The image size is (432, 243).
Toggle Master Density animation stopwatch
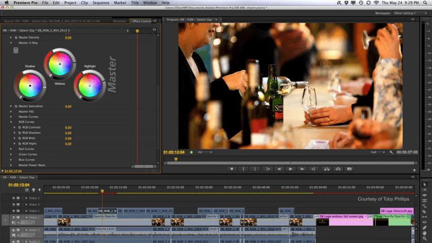(x=16, y=38)
